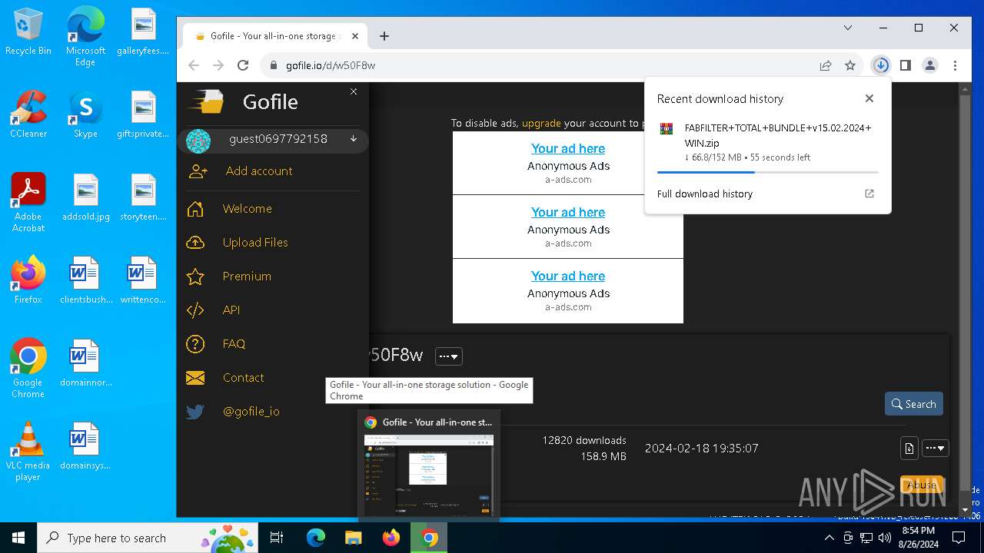Click the second Your ad here link
The image size is (984, 553).
567,212
